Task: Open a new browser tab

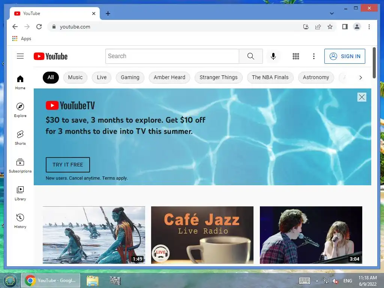Action: (x=108, y=13)
